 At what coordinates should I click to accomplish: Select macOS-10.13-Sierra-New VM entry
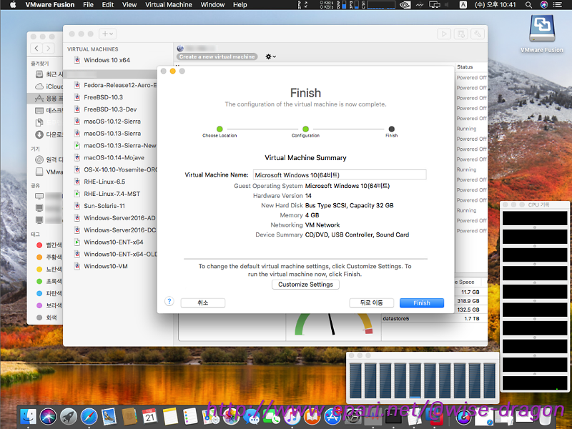click(x=115, y=145)
